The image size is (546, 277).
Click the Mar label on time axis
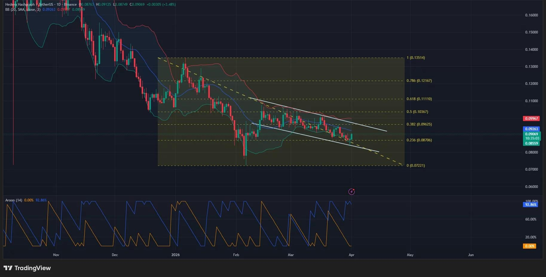291,255
